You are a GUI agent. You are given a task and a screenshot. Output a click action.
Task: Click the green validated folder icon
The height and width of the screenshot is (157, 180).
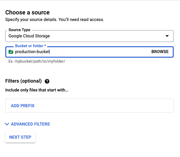pyautogui.click(x=11, y=52)
